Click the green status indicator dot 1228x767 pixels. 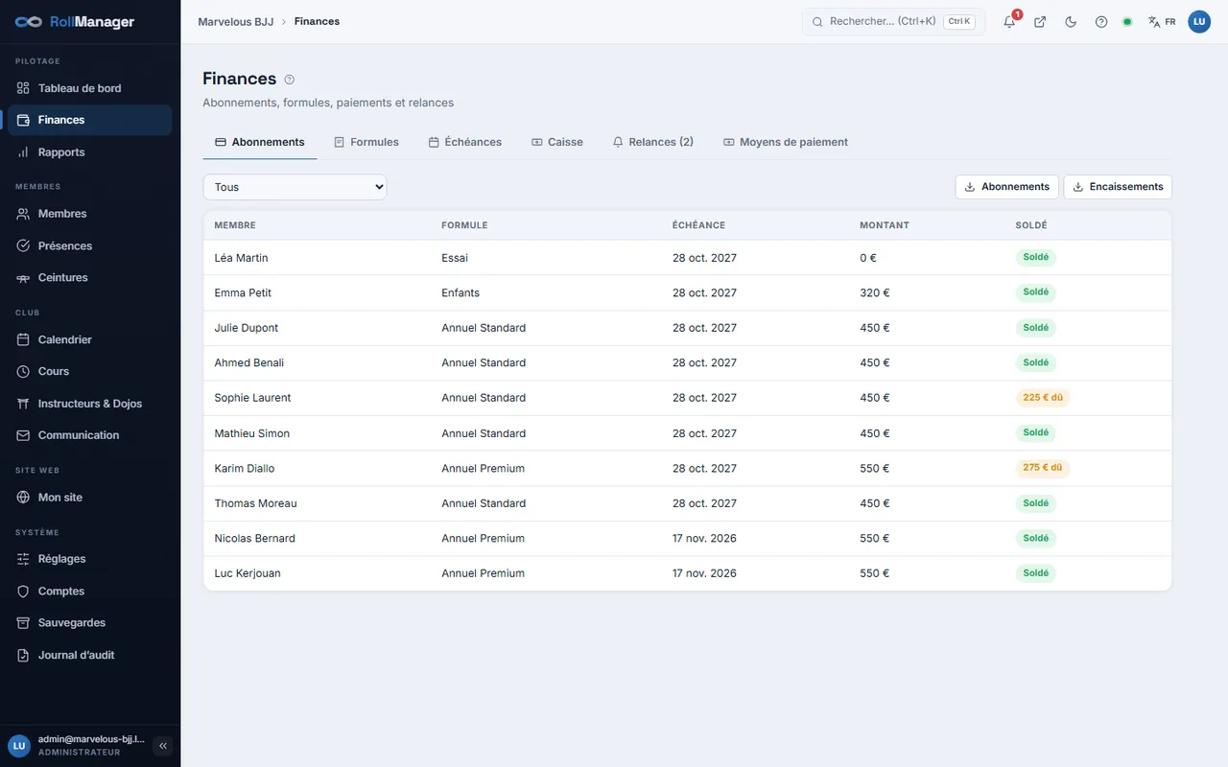1127,22
